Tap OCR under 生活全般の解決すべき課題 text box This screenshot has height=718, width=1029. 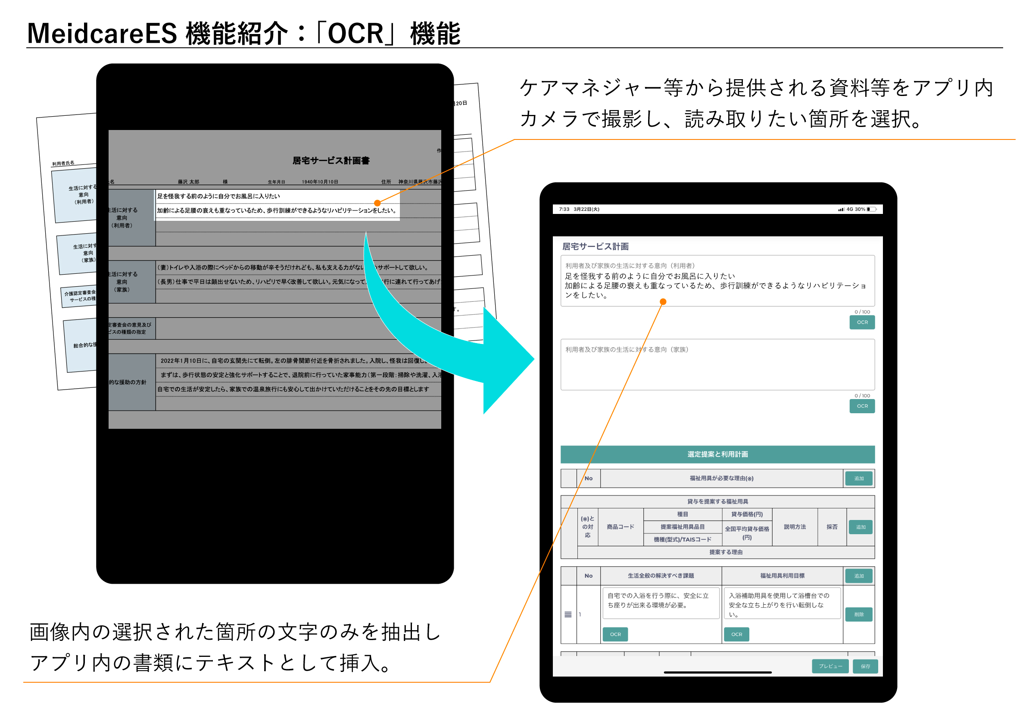[615, 634]
